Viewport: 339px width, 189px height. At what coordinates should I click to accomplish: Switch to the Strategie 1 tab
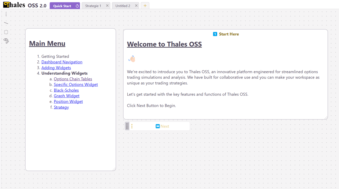click(x=93, y=6)
